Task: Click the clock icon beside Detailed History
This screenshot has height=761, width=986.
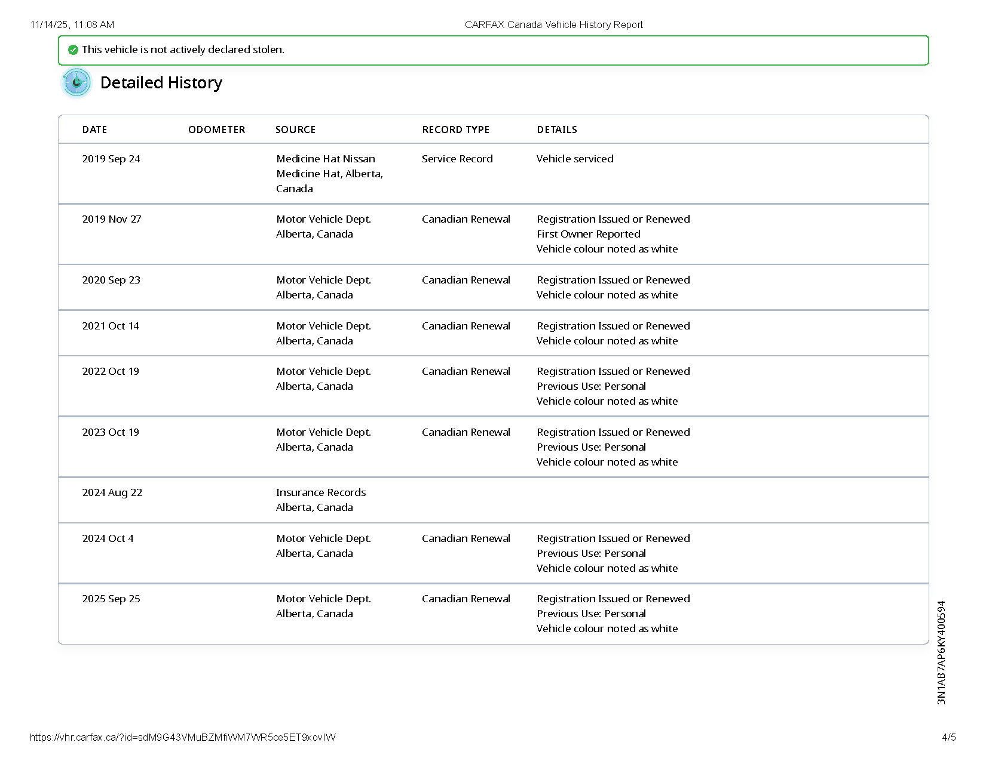Action: click(76, 82)
